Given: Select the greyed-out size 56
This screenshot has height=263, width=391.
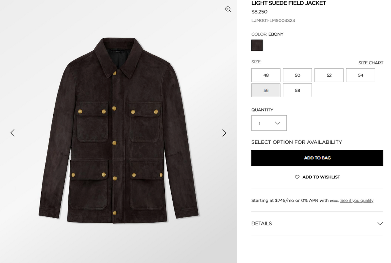Looking at the screenshot, I should coord(266,90).
